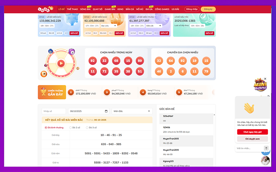This screenshot has height=172, width=276.
Task: Click the send arrow in chat box
Action: (266, 148)
